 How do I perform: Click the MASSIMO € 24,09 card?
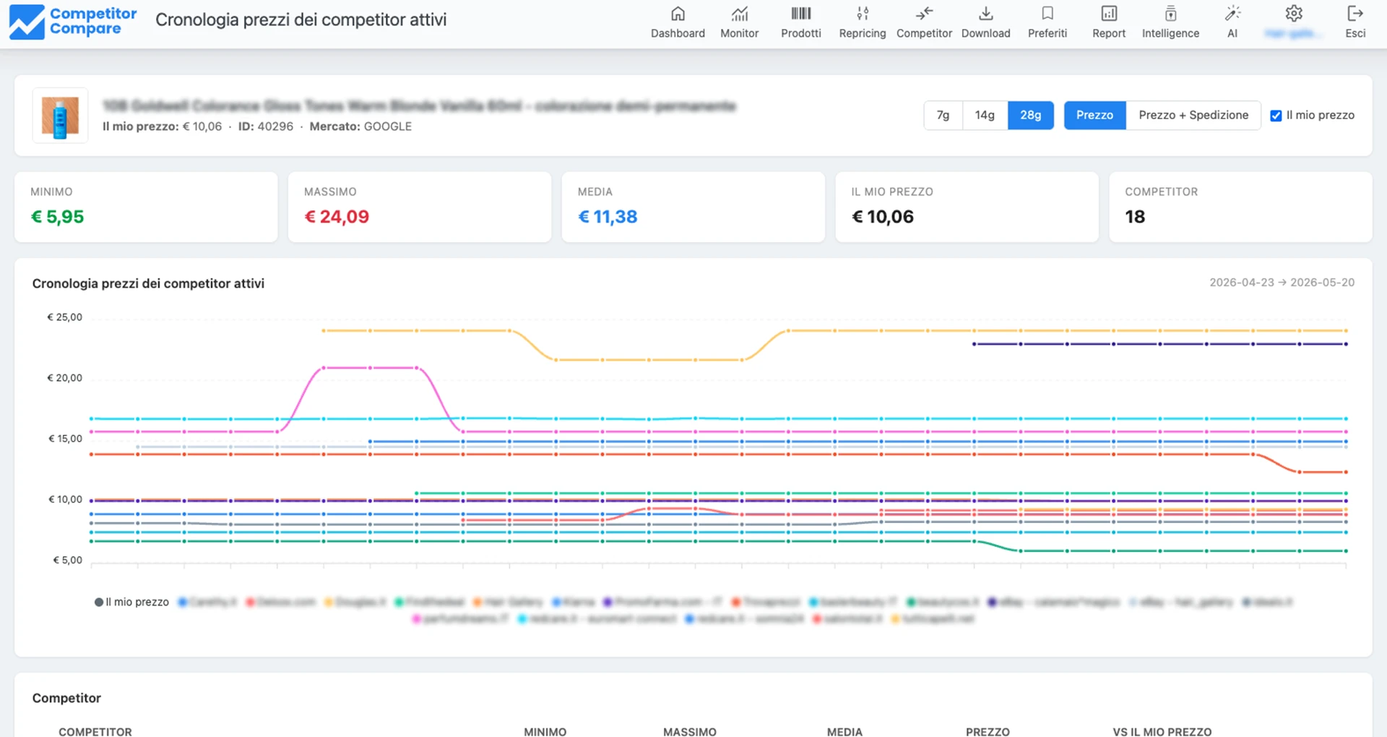pos(420,207)
